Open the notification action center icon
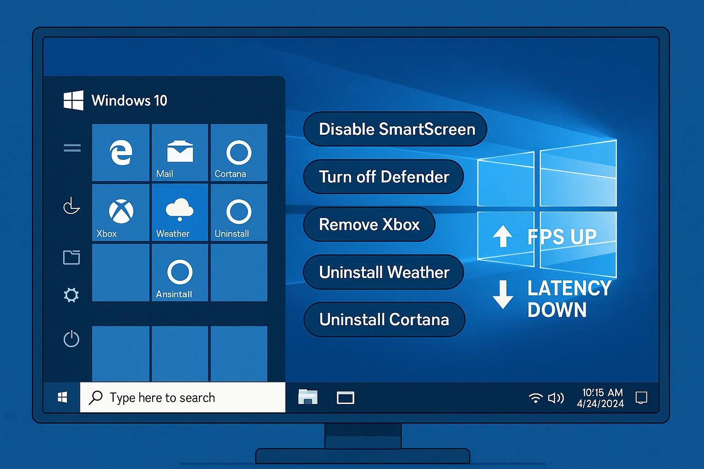Viewport: 704px width, 469px height. [x=641, y=398]
